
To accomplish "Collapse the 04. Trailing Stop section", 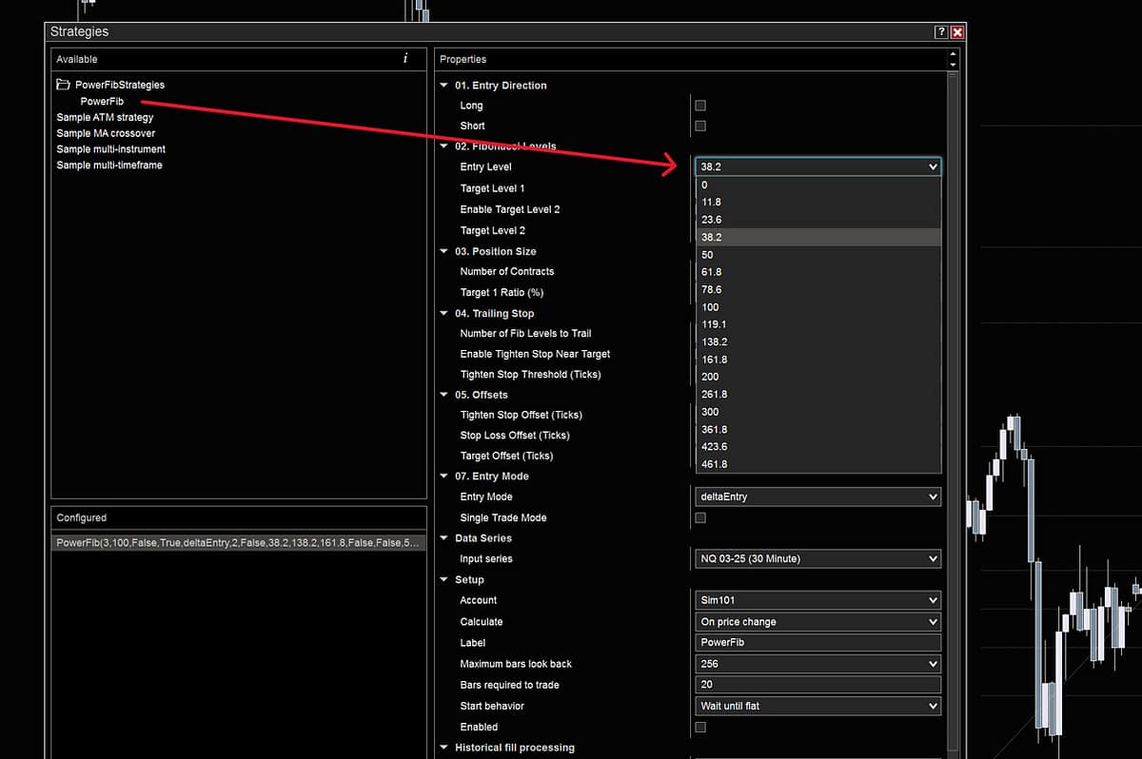I will [444, 314].
